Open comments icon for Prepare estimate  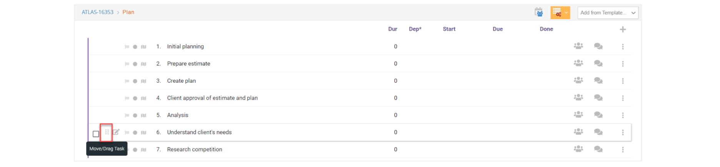(598, 63)
